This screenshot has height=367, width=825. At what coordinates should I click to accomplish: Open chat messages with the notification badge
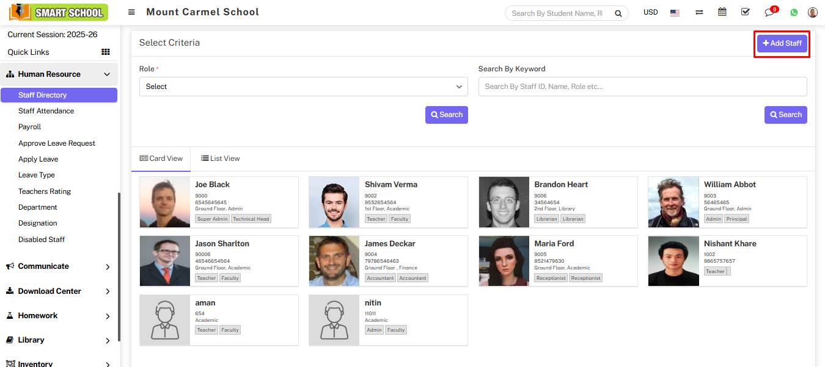[x=769, y=12]
